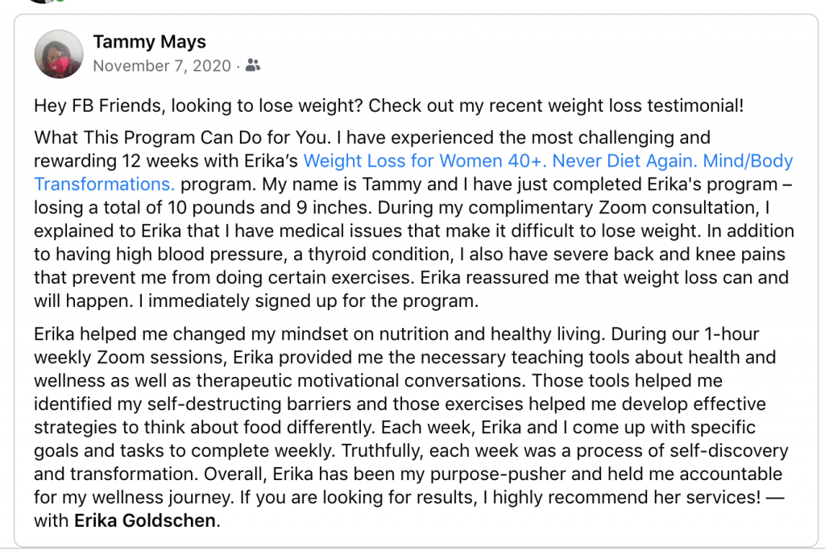Click the Friends audience icon beside date
The width and height of the screenshot is (825, 555).
coord(253,65)
